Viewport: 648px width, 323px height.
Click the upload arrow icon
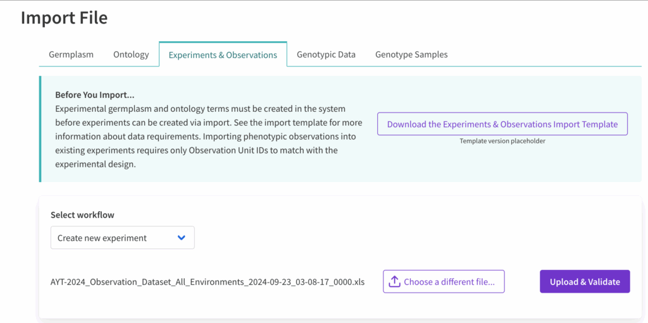coord(394,282)
